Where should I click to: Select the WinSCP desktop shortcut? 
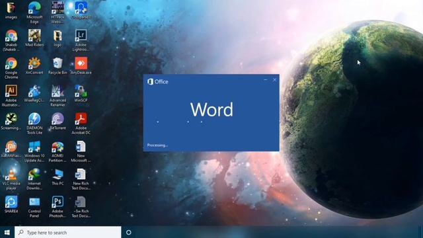click(81, 94)
